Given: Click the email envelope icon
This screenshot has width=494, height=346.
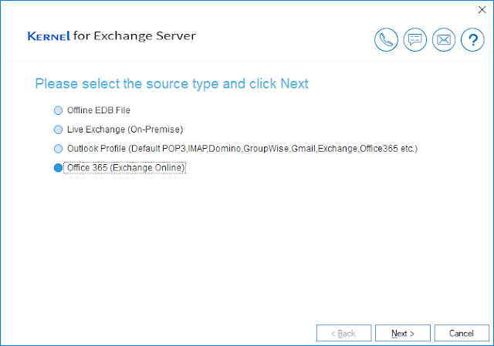Looking at the screenshot, I should pyautogui.click(x=443, y=40).
